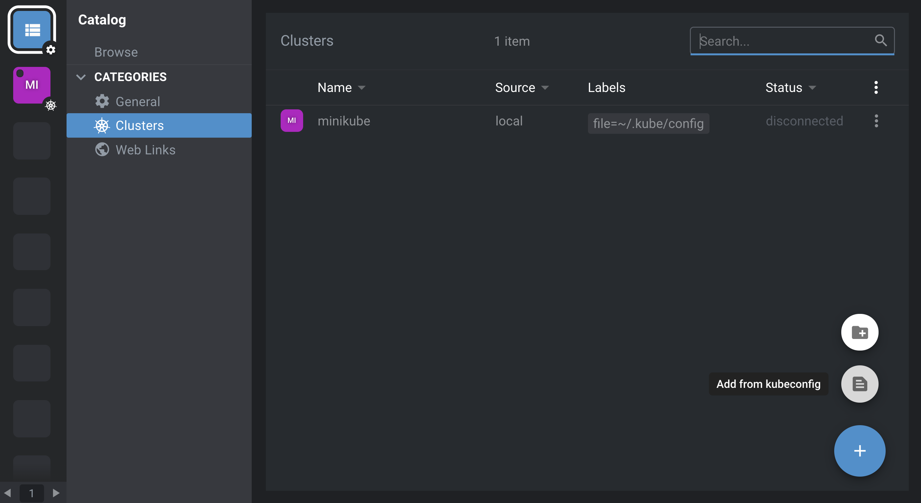Viewport: 921px width, 503px height.
Task: Click the Kubernetes wheel icon beside Clusters
Action: click(x=102, y=125)
